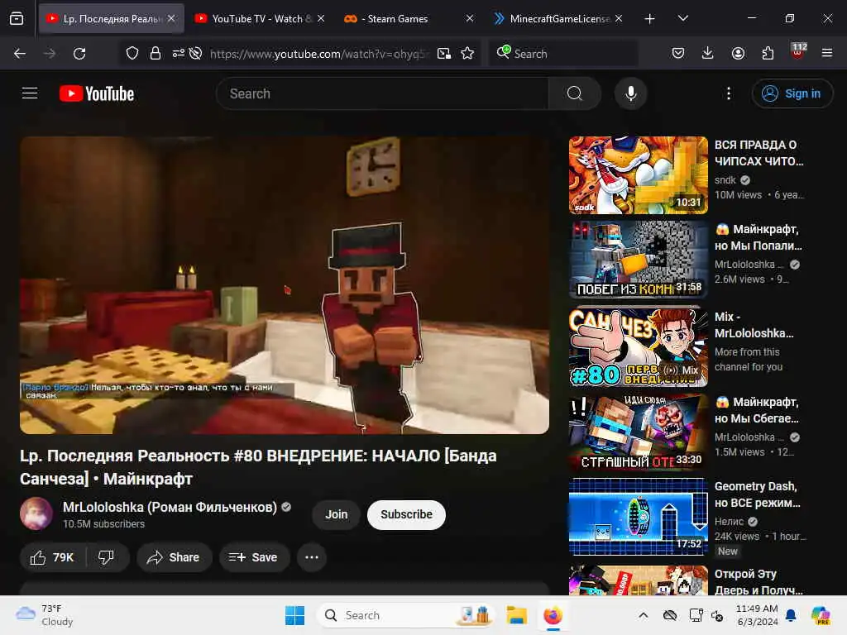The height and width of the screenshot is (635, 847).
Task: Open the sndk channel name
Action: [725, 179]
